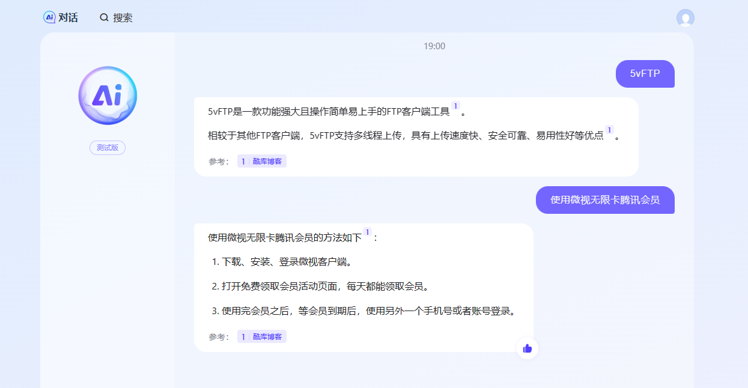Screen dimensions: 748x388
Task: Click the answer card listing 微视 membership steps
Action: click(x=363, y=286)
